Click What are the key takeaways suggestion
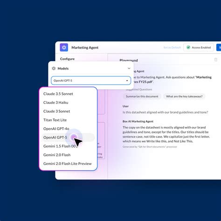 pos(184,97)
